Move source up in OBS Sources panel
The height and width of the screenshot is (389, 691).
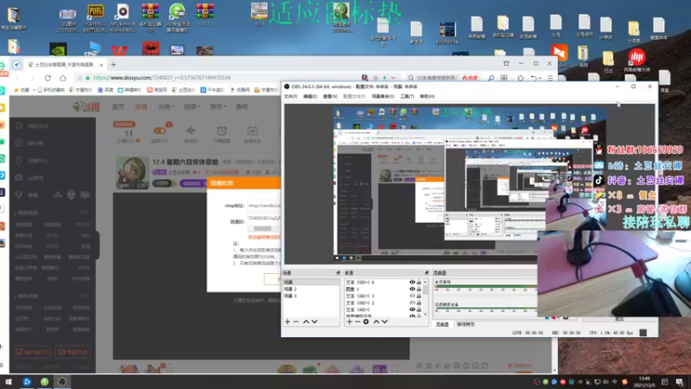coord(377,322)
